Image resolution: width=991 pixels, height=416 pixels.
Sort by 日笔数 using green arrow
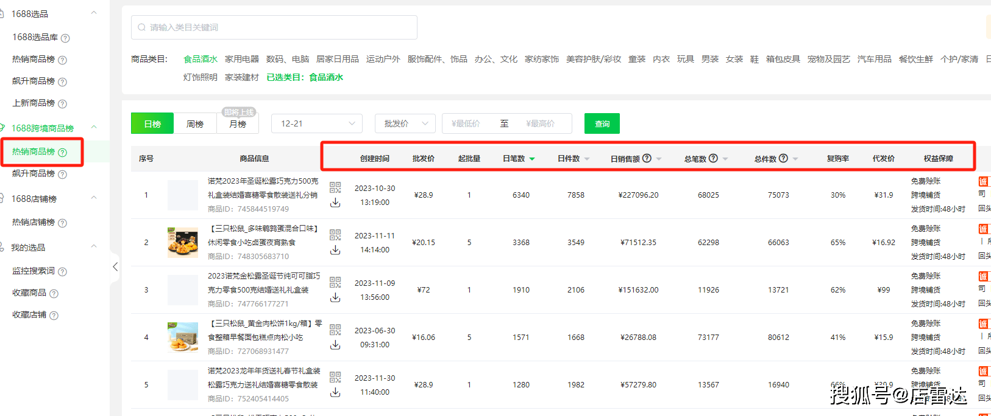click(532, 159)
